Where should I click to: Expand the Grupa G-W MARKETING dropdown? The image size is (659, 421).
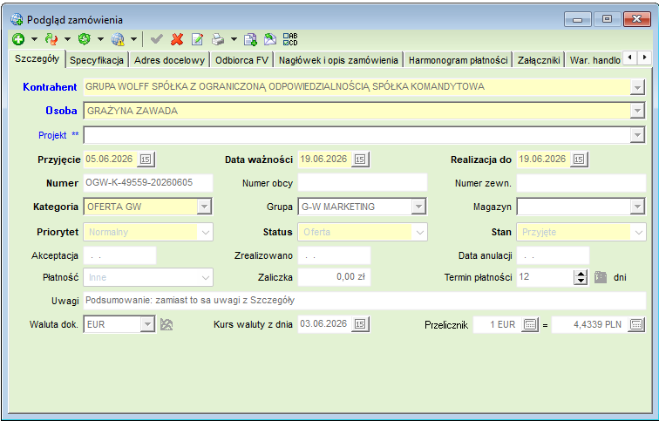tap(418, 207)
